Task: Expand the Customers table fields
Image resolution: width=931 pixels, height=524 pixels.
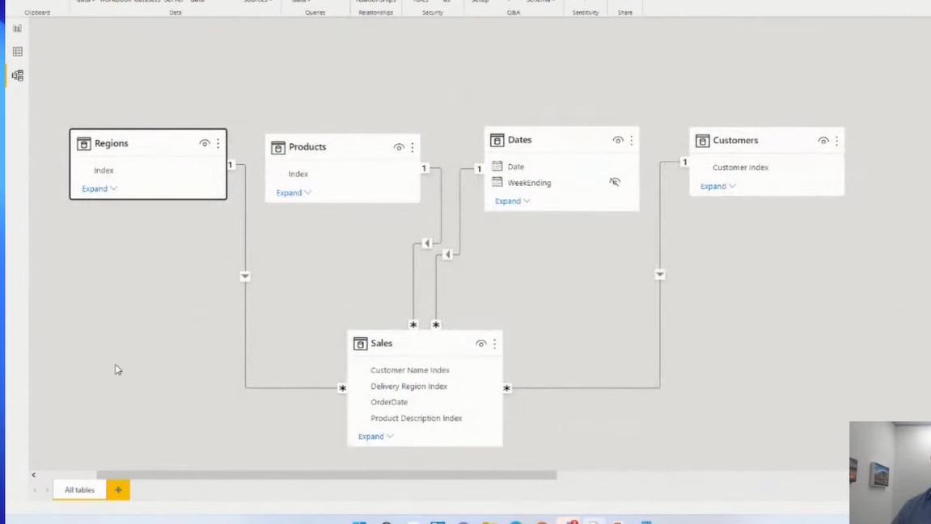Action: [717, 186]
